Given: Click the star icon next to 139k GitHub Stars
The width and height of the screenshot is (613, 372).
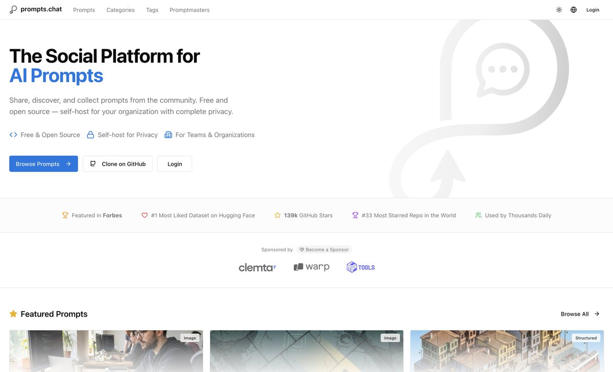Looking at the screenshot, I should point(277,215).
